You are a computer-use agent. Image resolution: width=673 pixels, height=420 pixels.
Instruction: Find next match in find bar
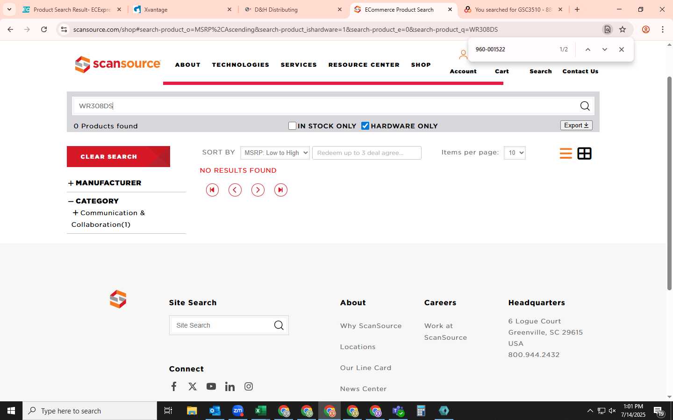(604, 49)
